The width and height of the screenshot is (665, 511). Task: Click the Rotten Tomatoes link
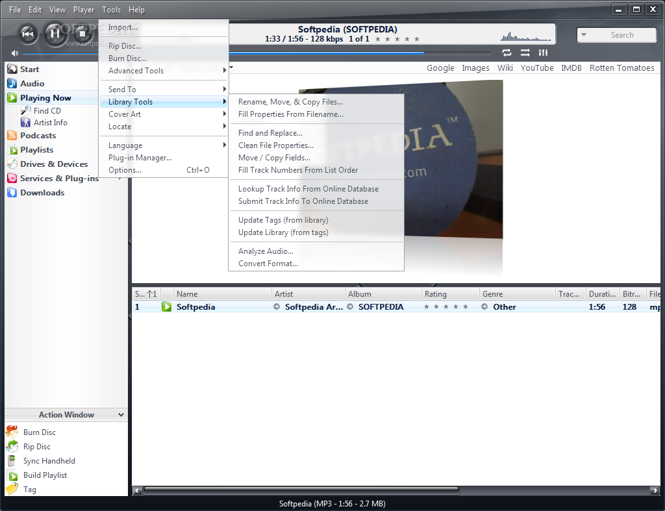click(621, 68)
